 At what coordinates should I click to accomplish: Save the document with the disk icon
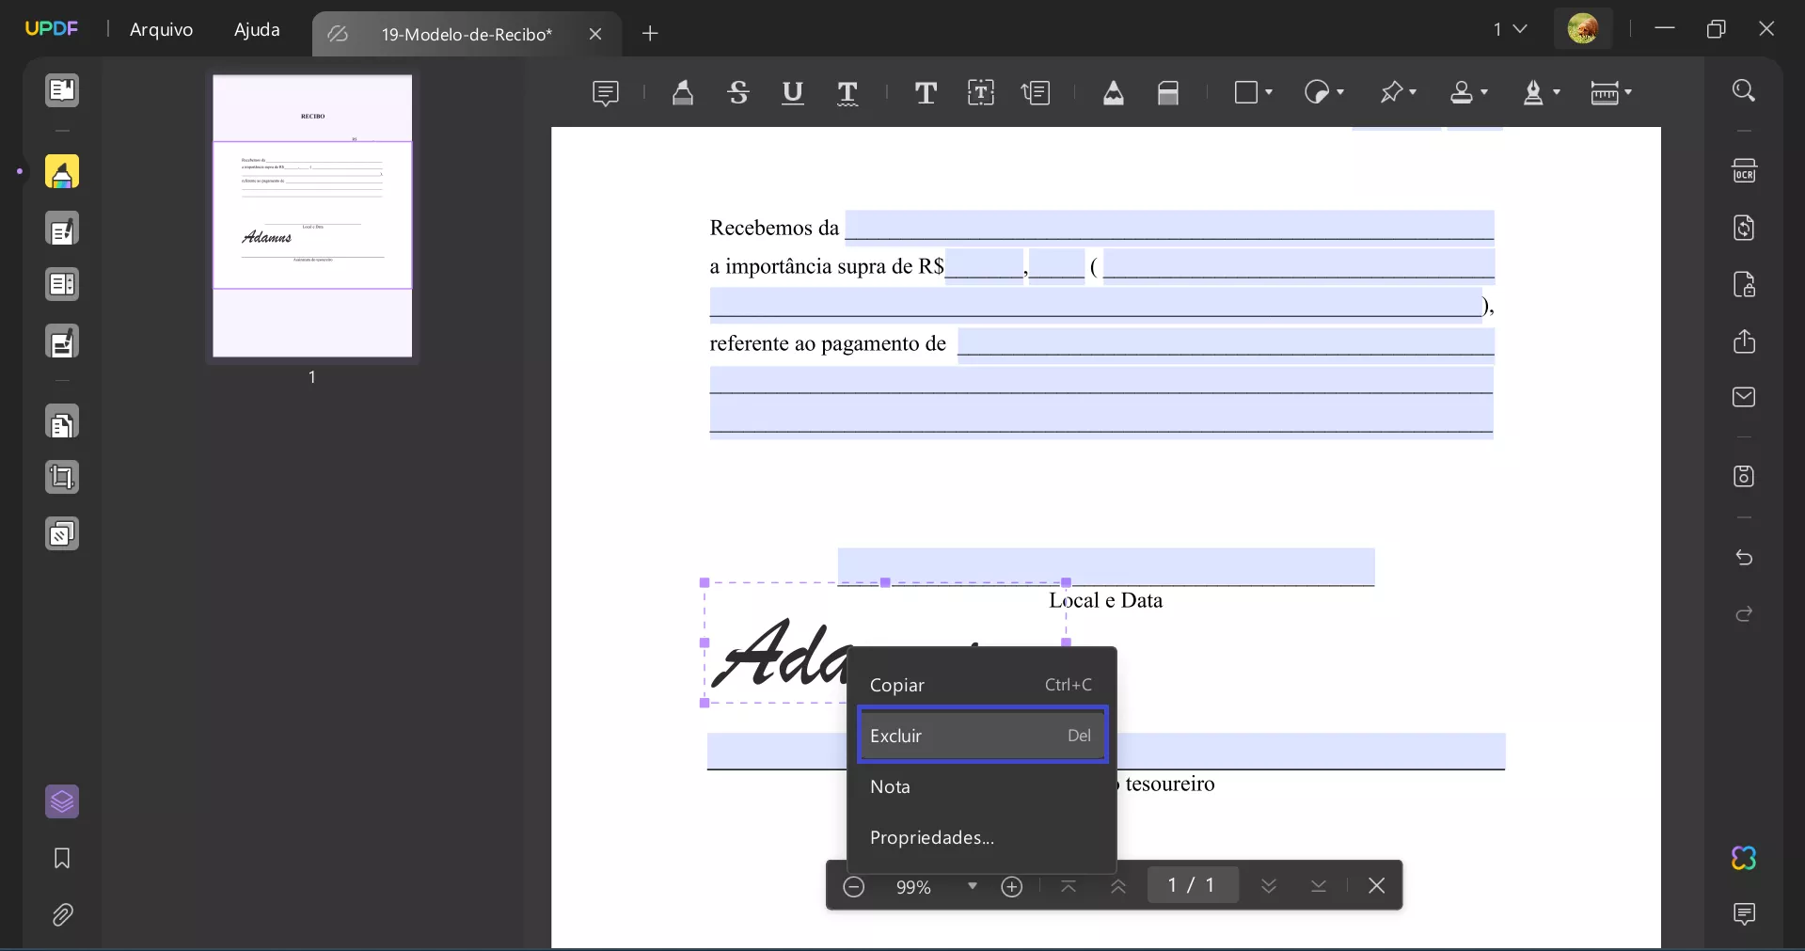[x=1744, y=476]
